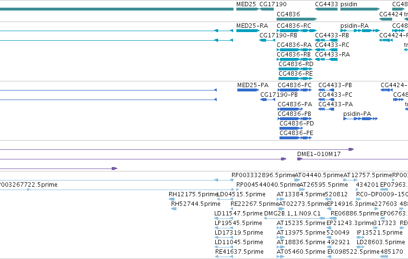Open protein psidin-PA
Screen dimensions: 408x259
361,119
